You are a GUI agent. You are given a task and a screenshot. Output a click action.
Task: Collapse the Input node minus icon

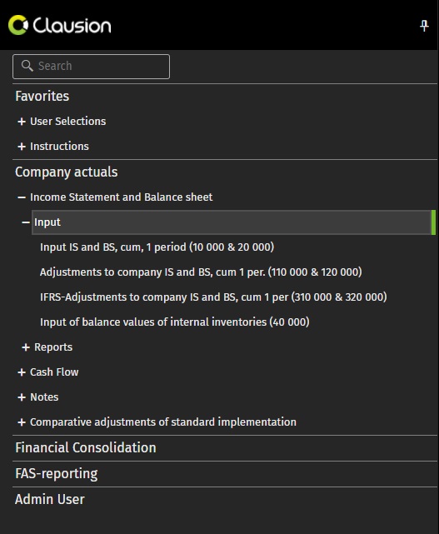26,222
